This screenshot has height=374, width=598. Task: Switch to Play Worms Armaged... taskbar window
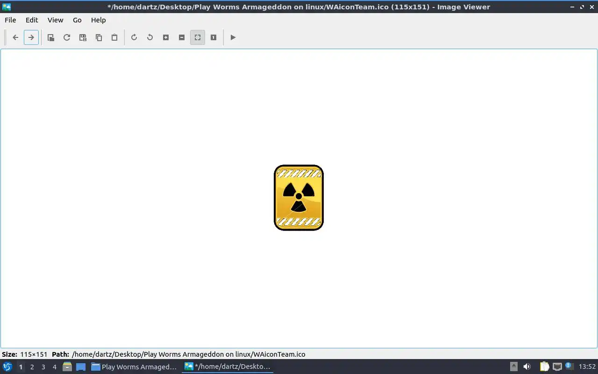(134, 367)
